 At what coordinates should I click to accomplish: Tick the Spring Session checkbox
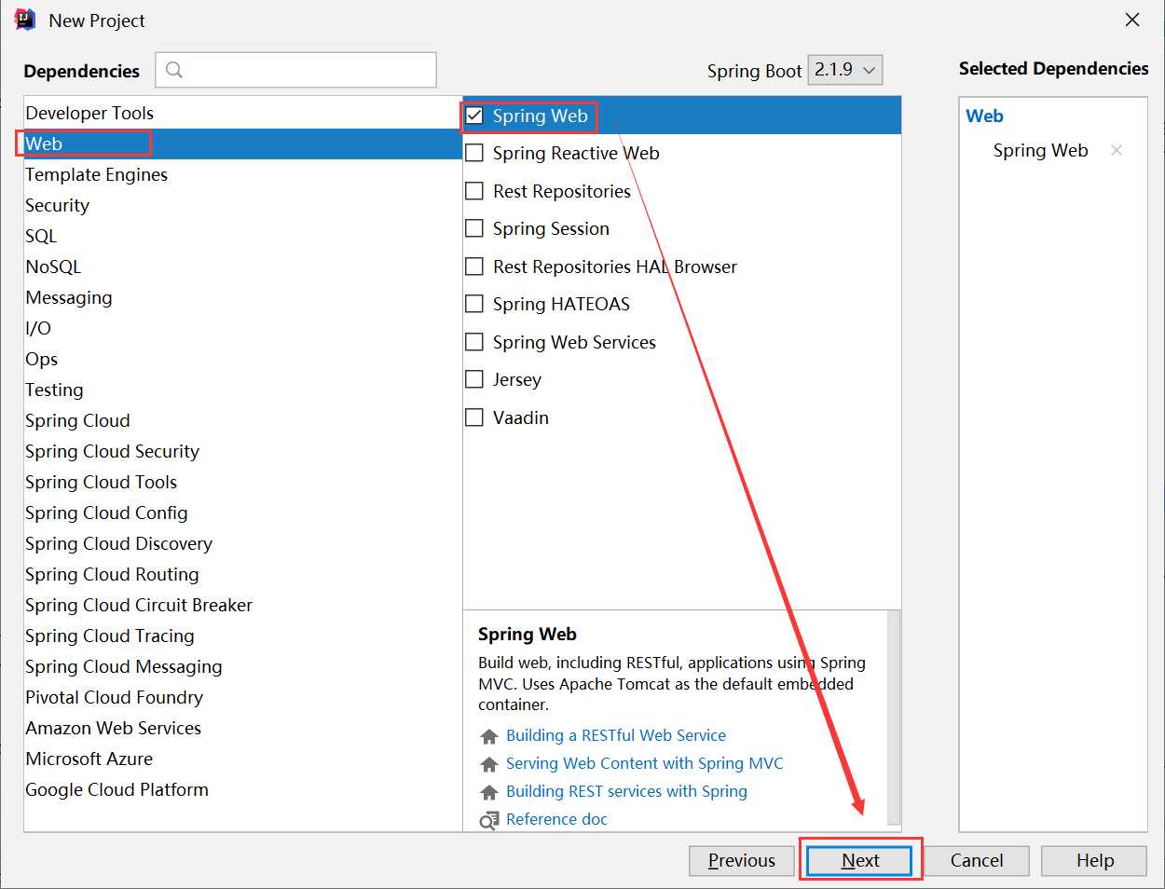(474, 228)
